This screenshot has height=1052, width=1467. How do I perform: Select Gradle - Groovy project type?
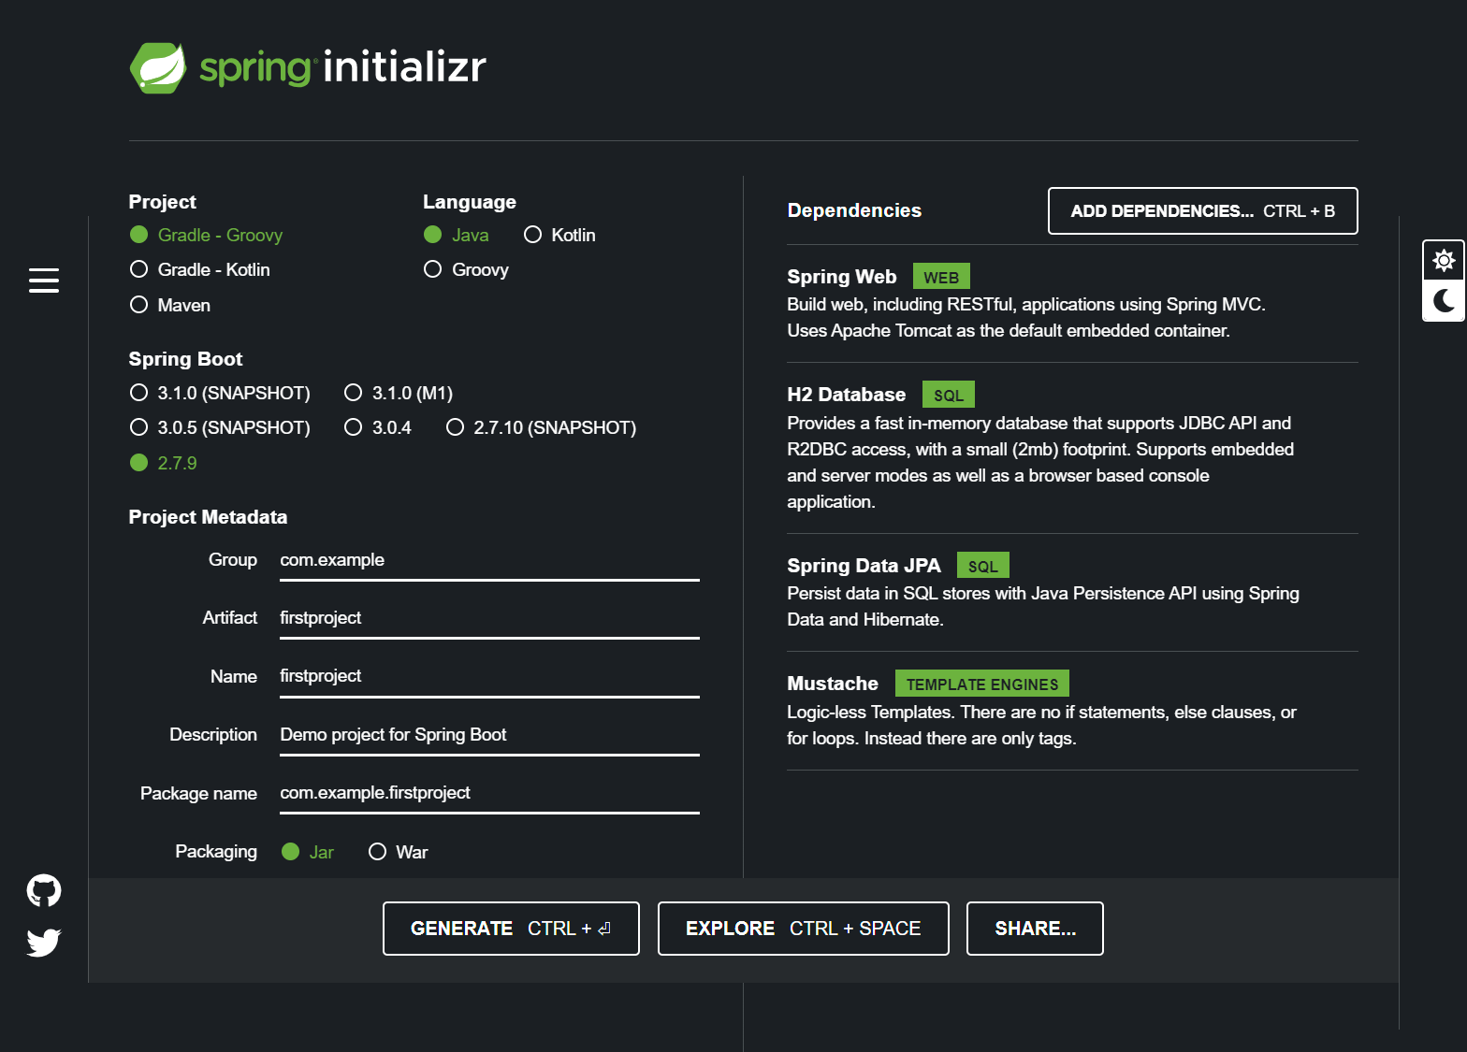[206, 235]
